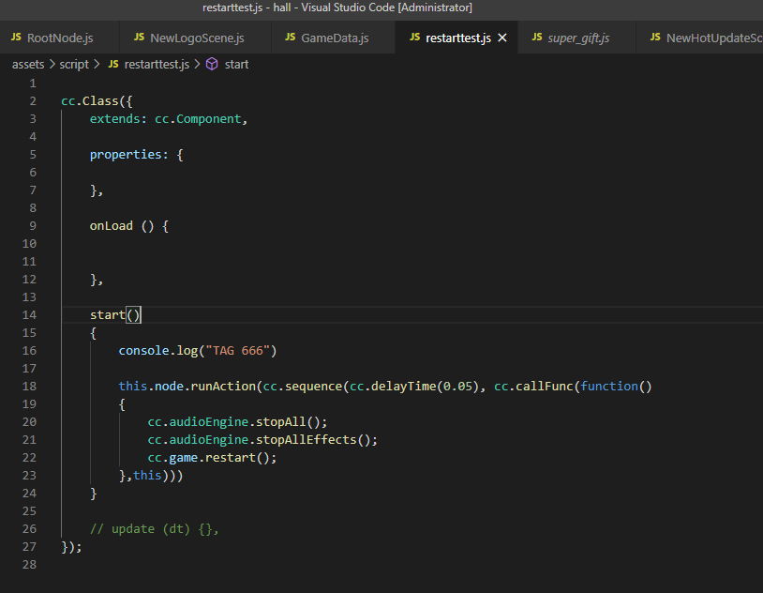Click the function keyword on line 18
Image resolution: width=763 pixels, height=593 pixels.
pyautogui.click(x=608, y=386)
